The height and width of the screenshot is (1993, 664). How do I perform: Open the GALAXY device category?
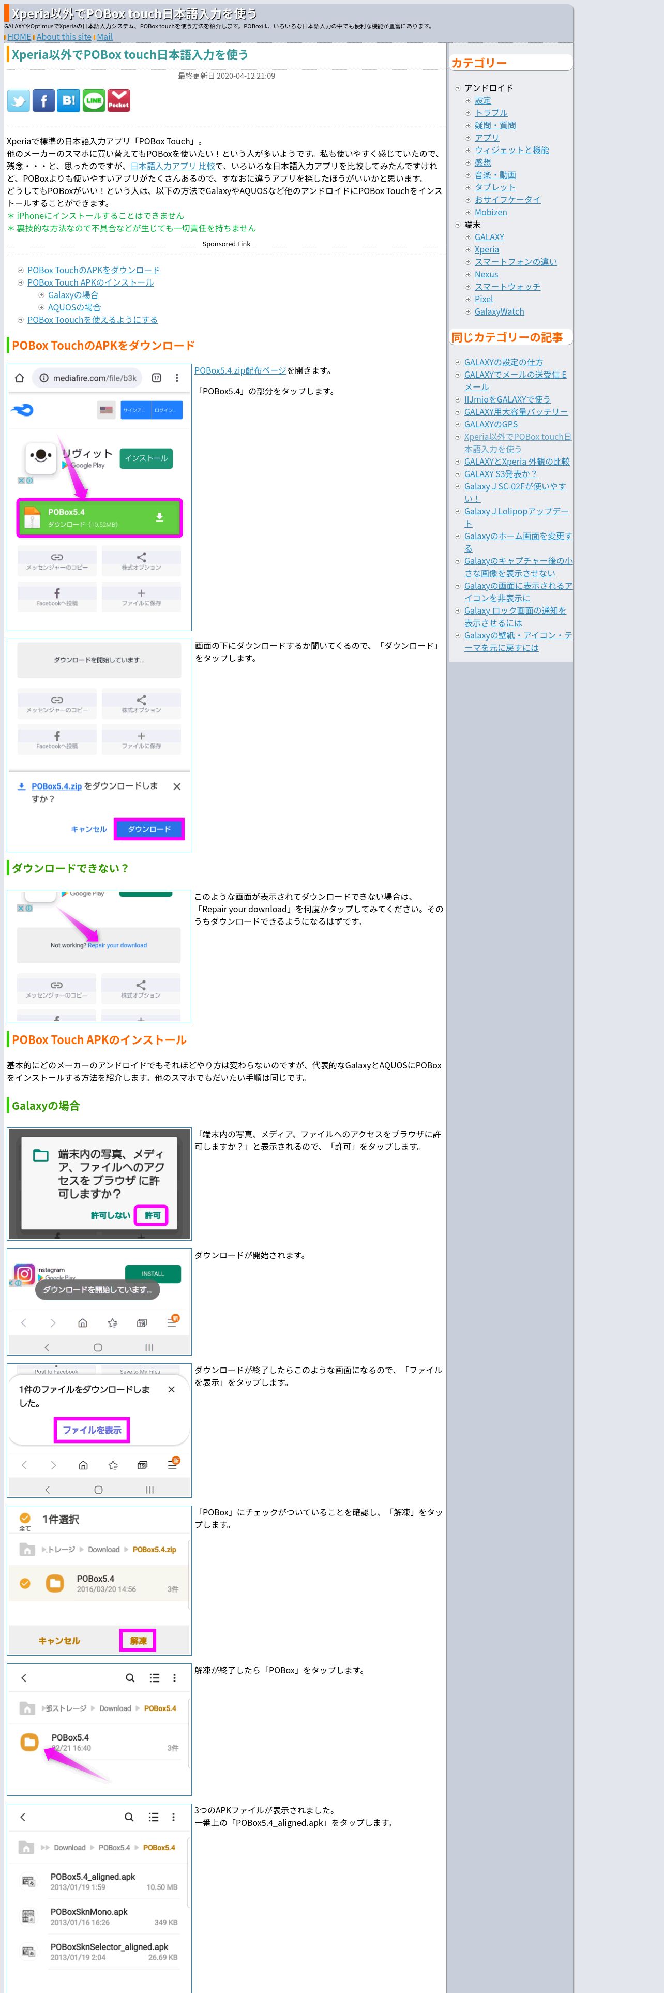489,237
